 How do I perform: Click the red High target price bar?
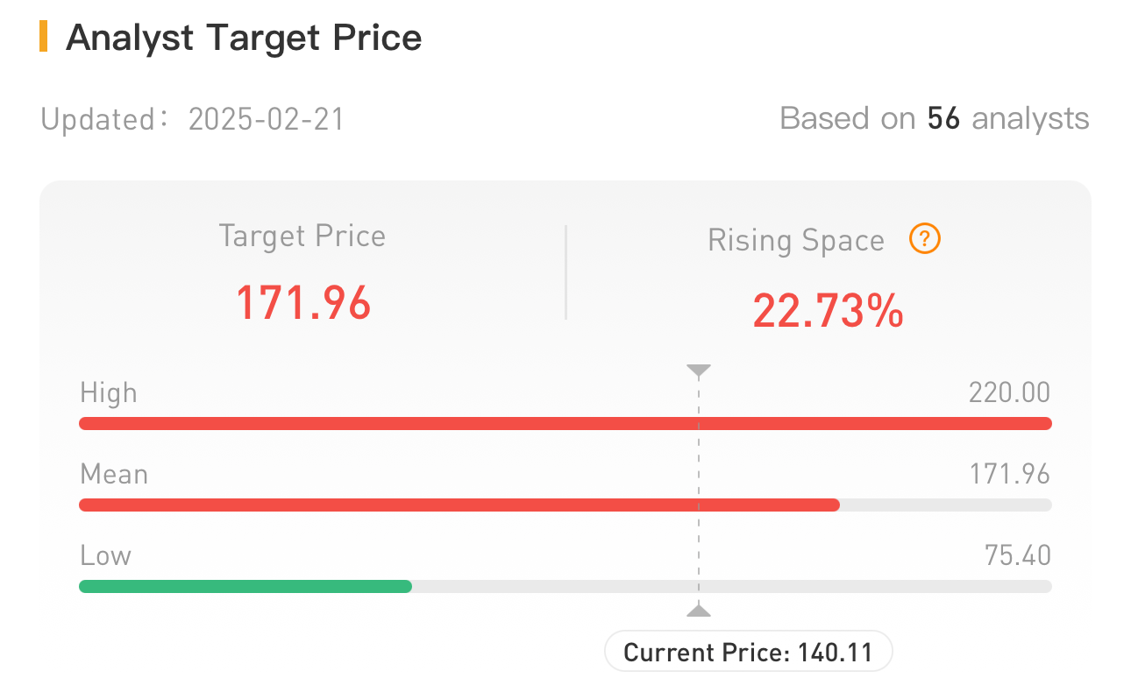[565, 424]
